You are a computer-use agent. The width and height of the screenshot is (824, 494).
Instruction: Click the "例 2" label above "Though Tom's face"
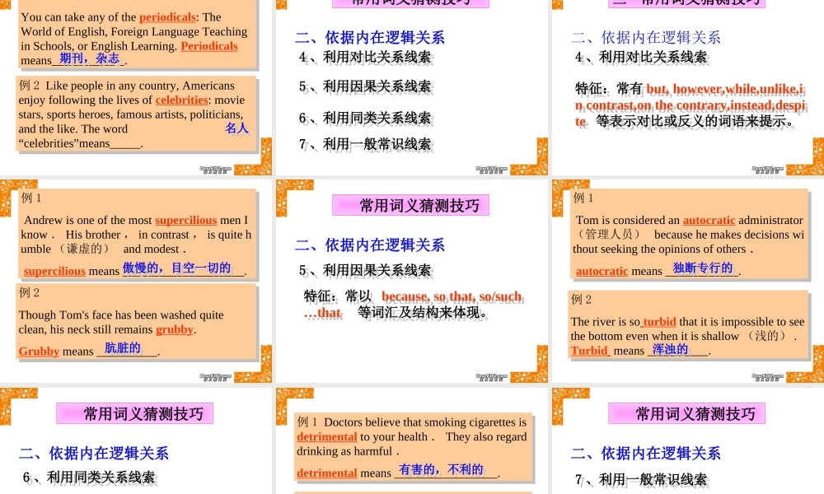click(x=29, y=292)
